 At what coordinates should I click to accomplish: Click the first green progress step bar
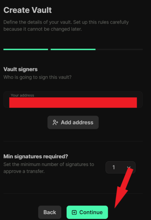pyautogui.click(x=26, y=49)
